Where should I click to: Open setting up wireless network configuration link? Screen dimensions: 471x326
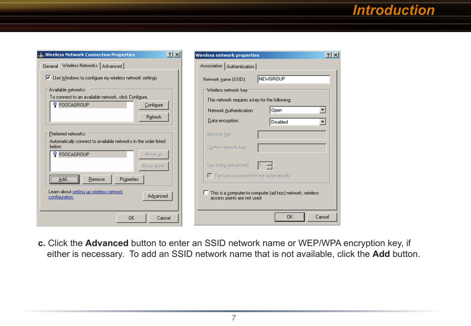85,194
